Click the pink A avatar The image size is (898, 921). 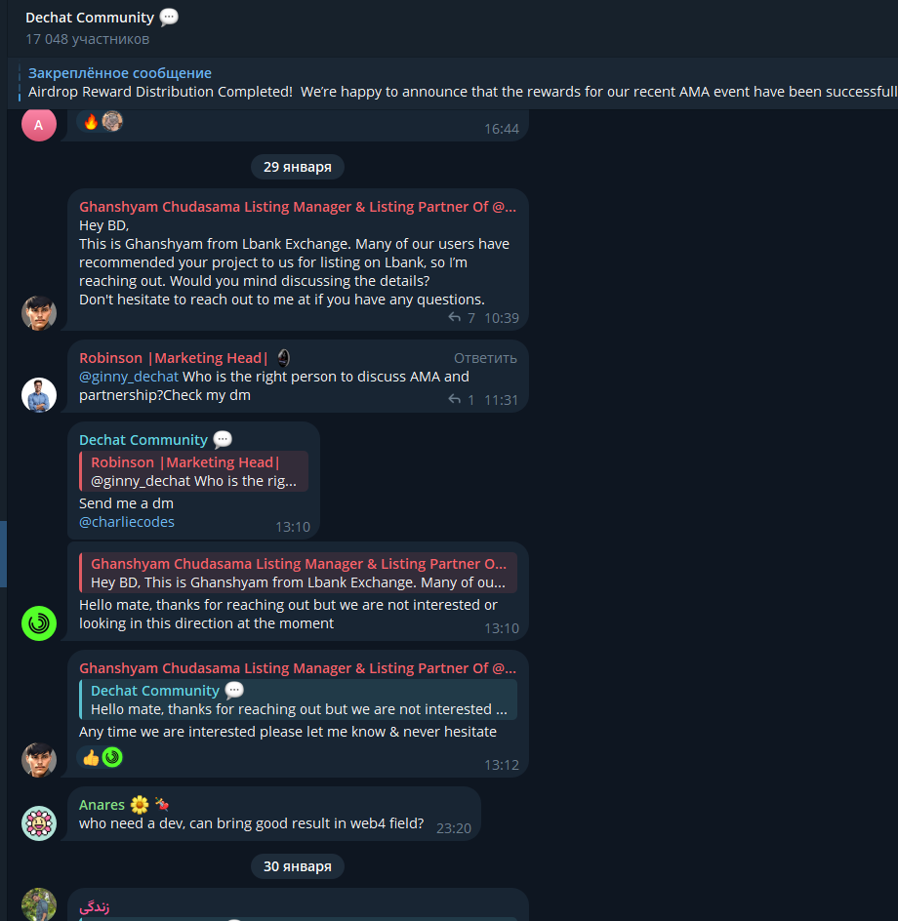click(x=39, y=124)
